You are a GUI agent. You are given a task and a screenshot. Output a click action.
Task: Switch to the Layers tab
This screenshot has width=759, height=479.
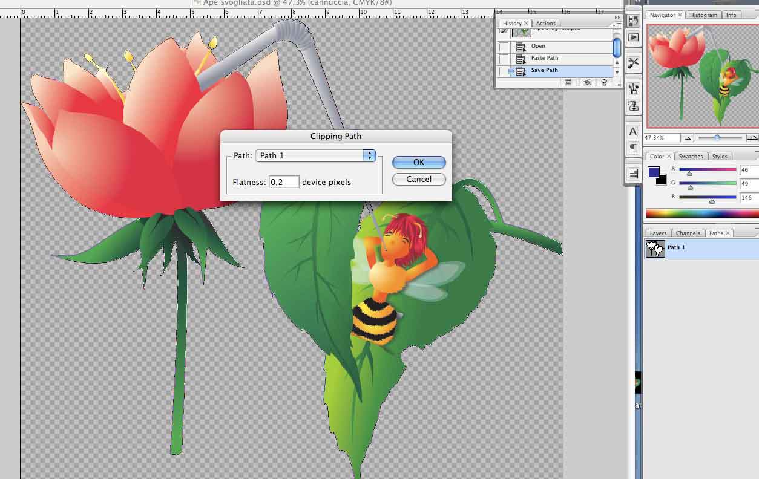(x=658, y=233)
